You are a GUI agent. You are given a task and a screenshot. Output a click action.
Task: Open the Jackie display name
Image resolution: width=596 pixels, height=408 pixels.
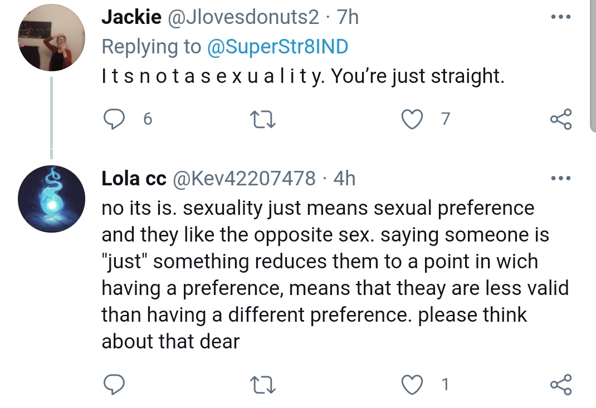[131, 17]
